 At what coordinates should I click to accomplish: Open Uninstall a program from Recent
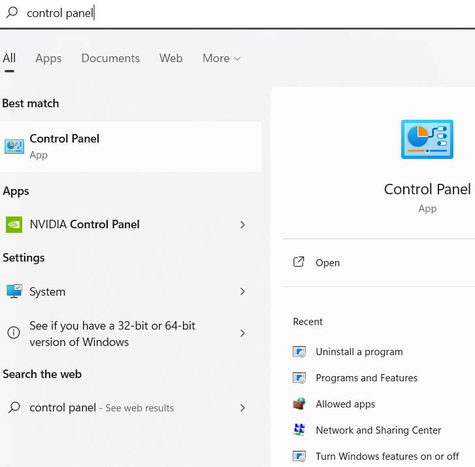pyautogui.click(x=359, y=352)
